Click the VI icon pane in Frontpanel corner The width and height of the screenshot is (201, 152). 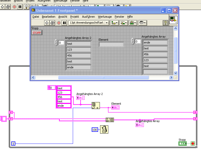click(173, 20)
